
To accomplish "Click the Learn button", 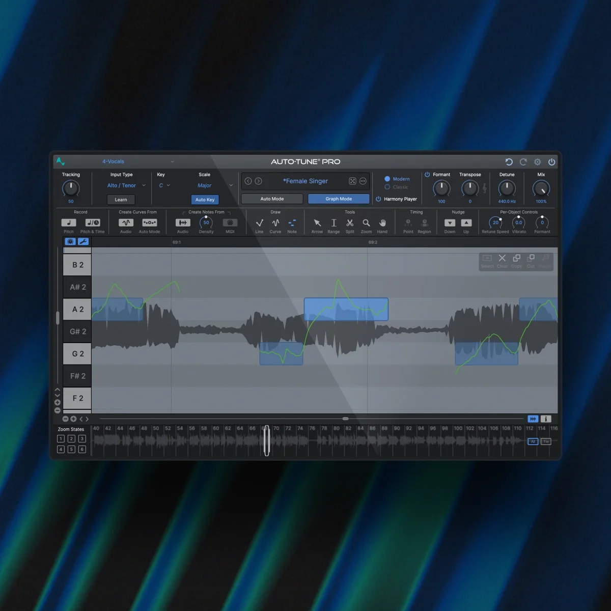I will pyautogui.click(x=121, y=200).
